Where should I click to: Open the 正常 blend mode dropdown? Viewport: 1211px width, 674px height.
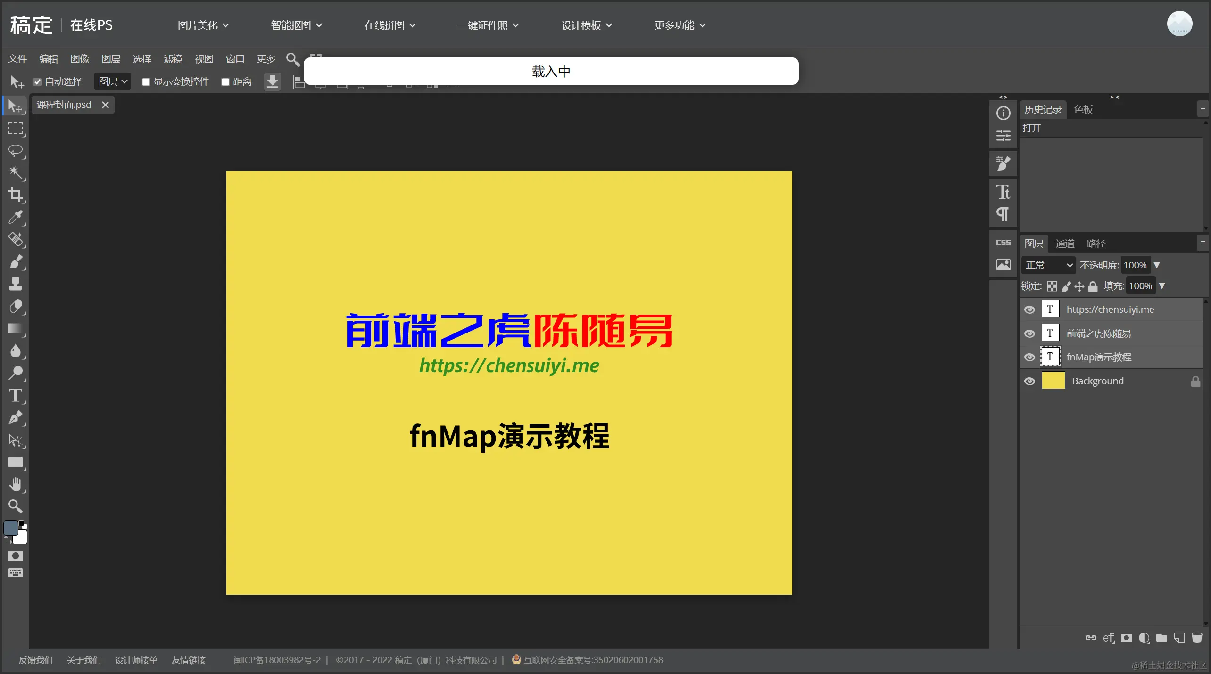(1048, 265)
